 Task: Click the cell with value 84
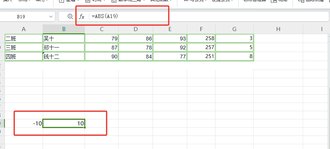tap(136, 57)
